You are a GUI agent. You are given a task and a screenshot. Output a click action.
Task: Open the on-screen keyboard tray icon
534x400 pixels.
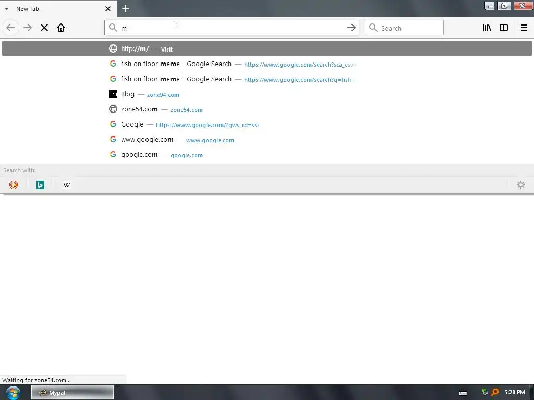coord(463,393)
